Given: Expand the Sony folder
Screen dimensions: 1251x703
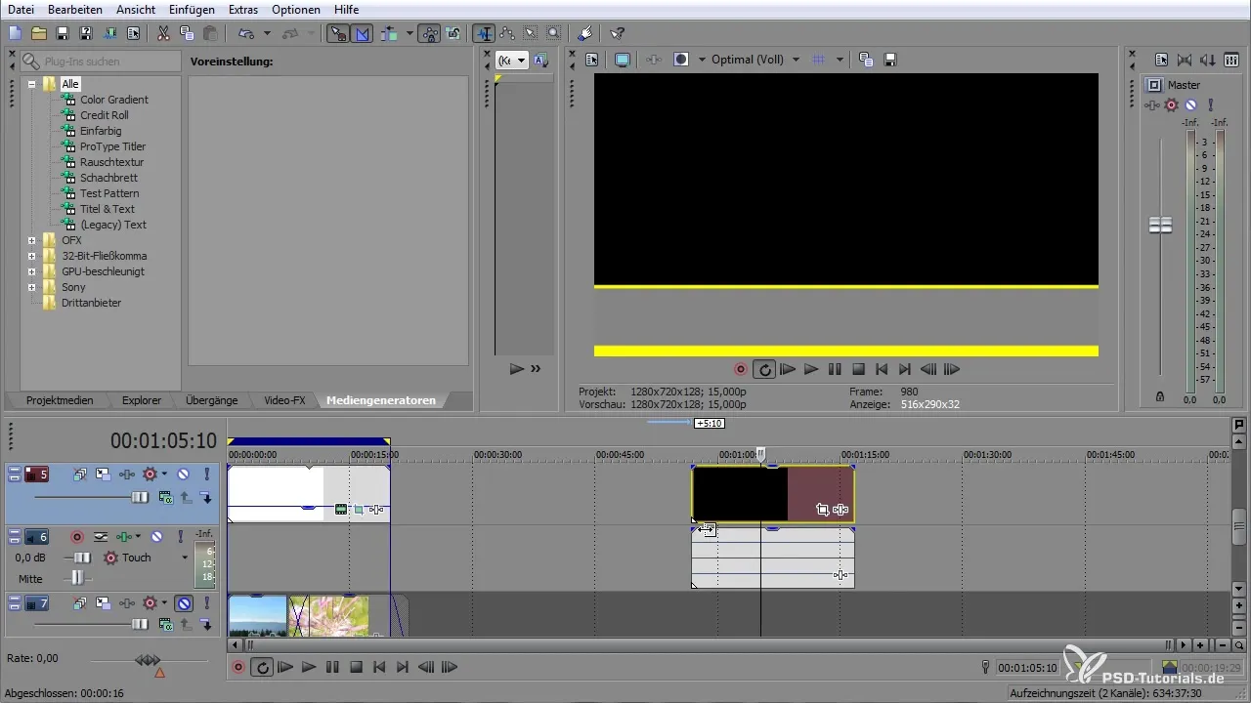Looking at the screenshot, I should click(32, 287).
